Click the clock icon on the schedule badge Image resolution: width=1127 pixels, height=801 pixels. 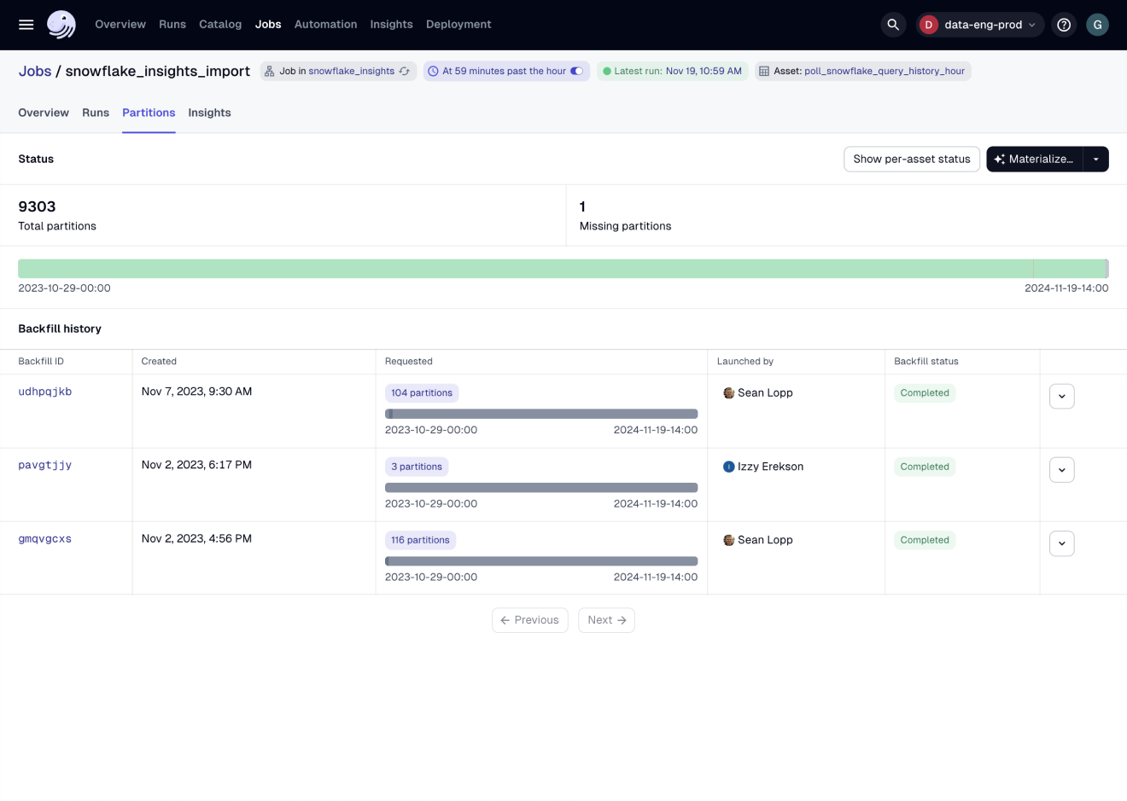point(433,71)
